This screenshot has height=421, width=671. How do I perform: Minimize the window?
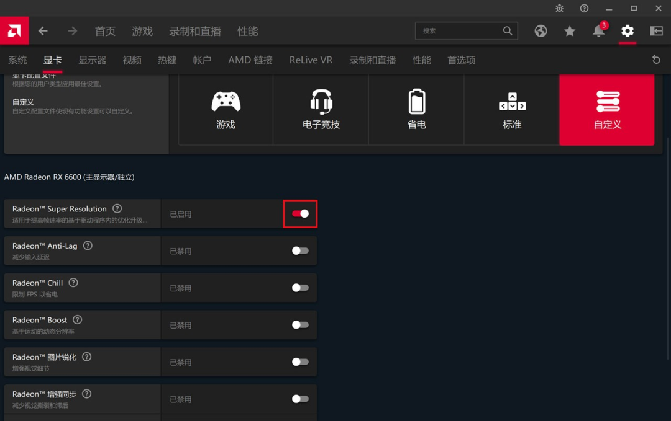pos(609,9)
